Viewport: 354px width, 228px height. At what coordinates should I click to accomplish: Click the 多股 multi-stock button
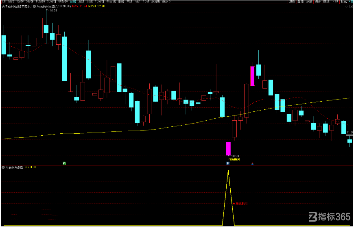tap(309, 2)
